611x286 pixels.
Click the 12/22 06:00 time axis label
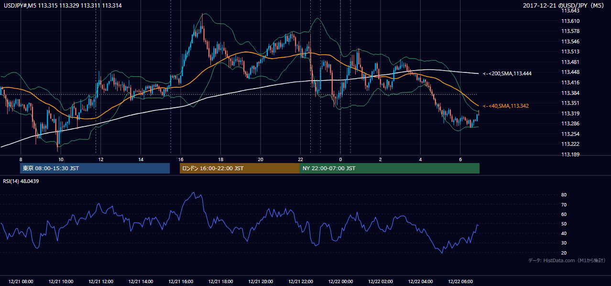[461, 282]
